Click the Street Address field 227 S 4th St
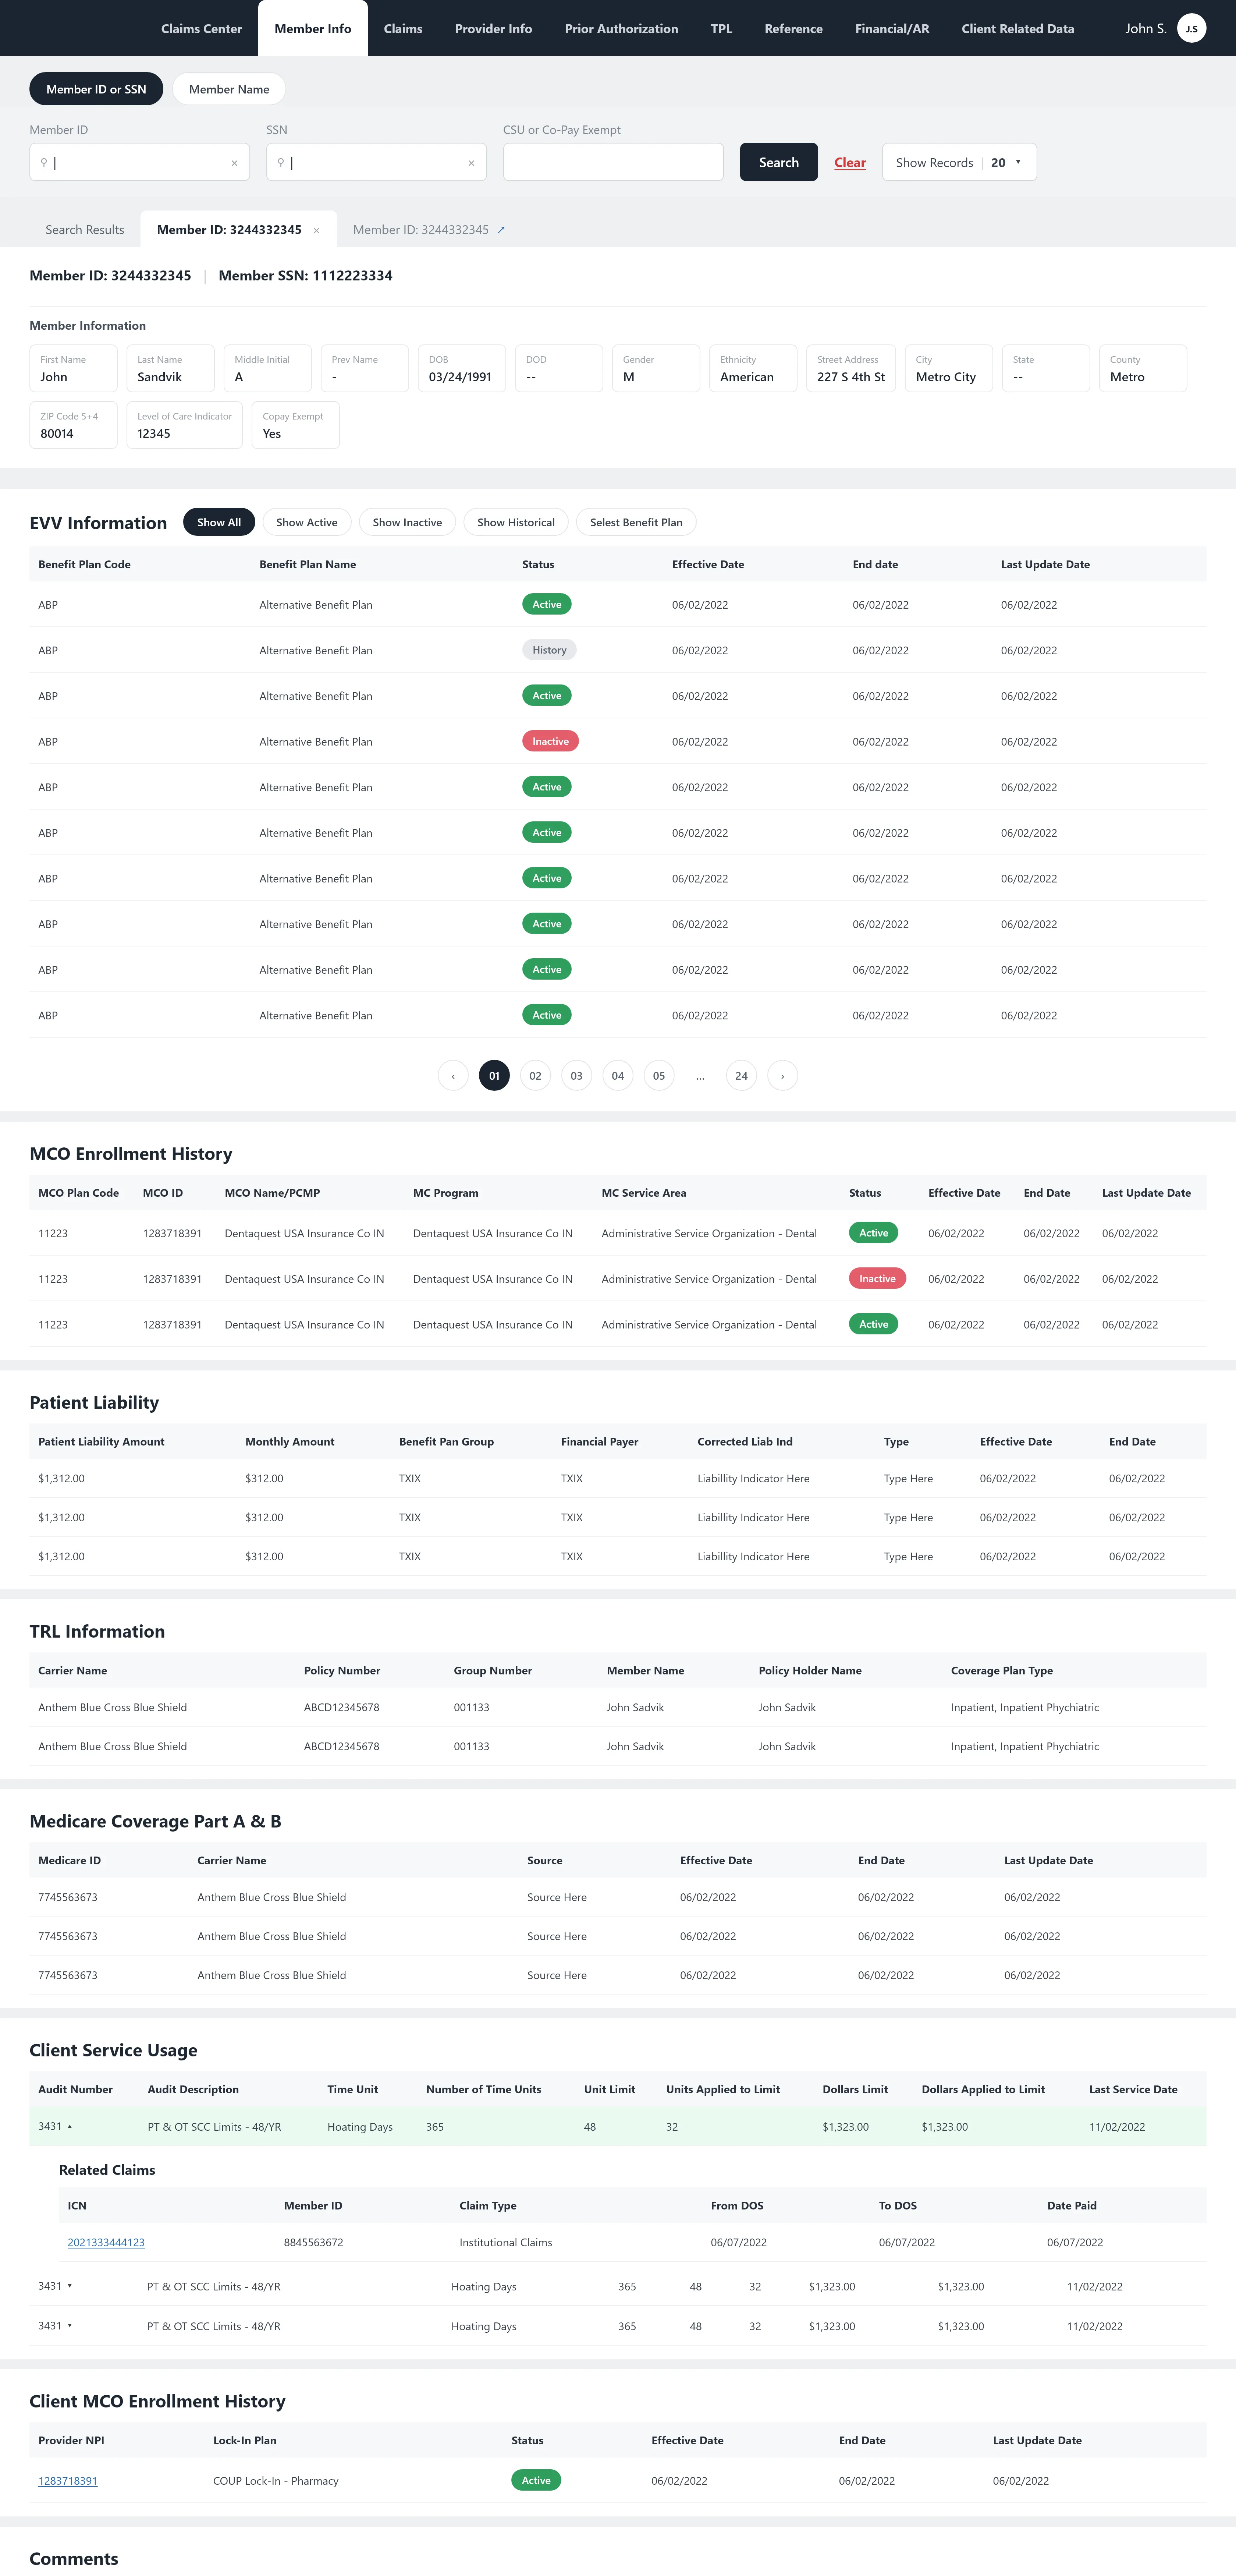 click(x=851, y=368)
